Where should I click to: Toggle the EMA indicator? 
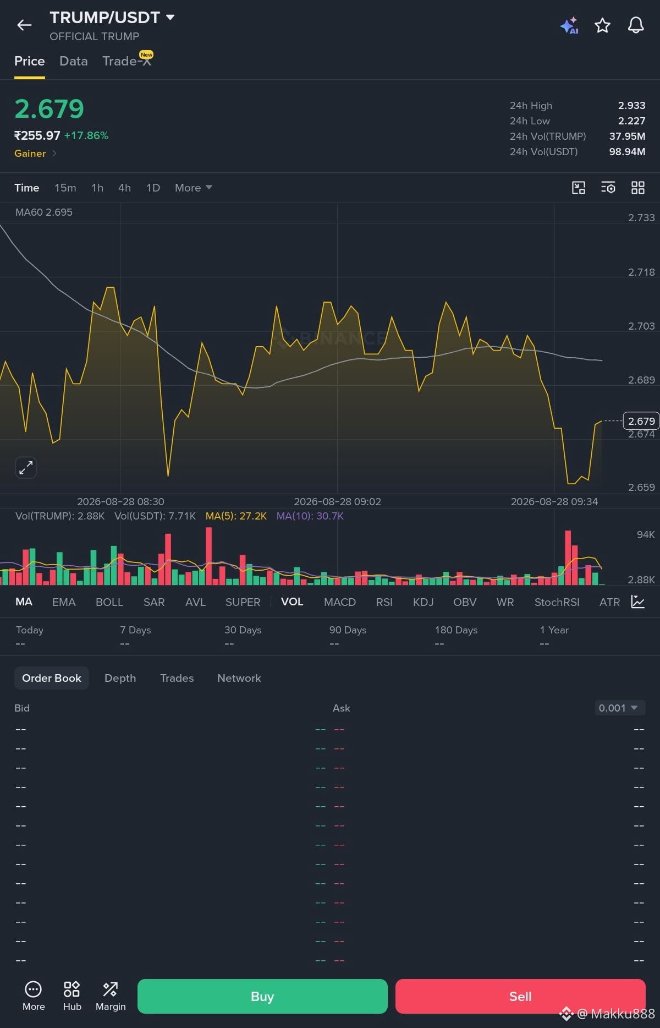point(64,602)
